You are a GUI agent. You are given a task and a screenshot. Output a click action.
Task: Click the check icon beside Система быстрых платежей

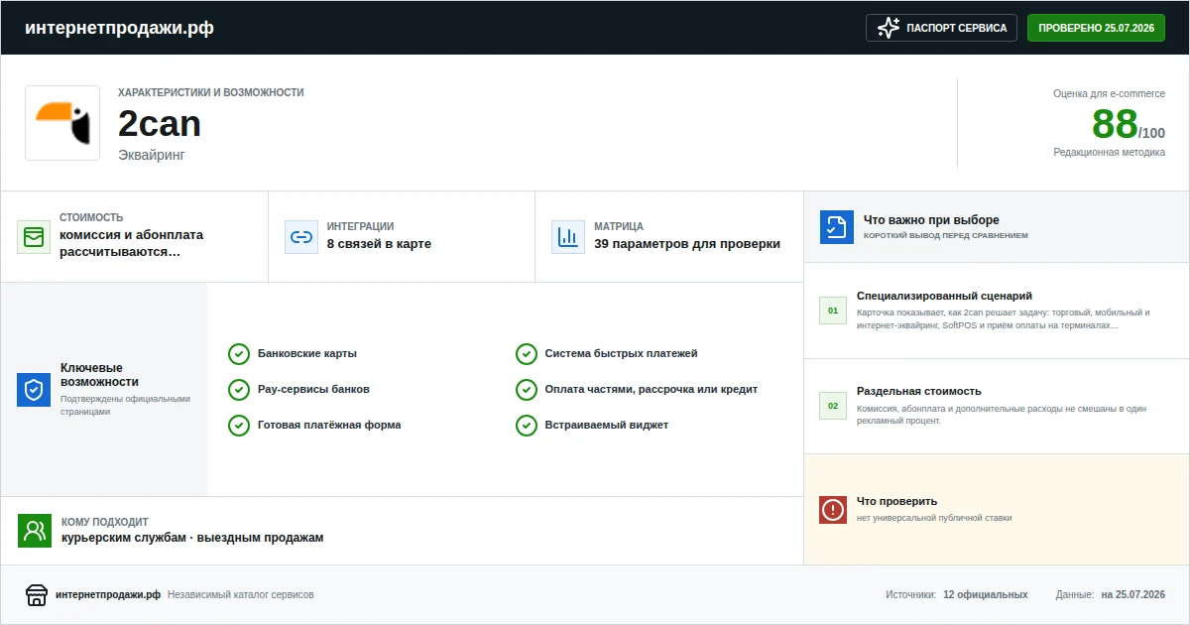click(x=527, y=354)
